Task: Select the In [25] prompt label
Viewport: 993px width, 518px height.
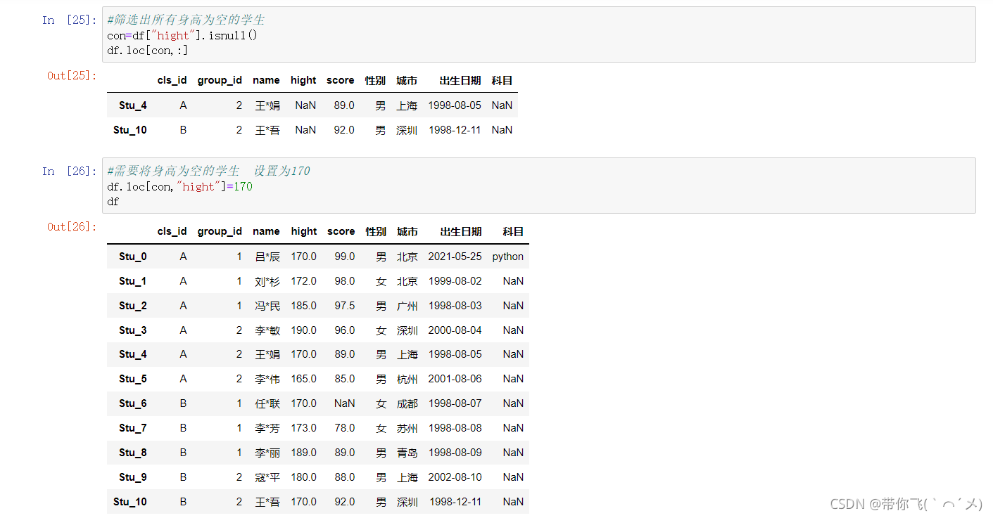Action: pyautogui.click(x=69, y=20)
